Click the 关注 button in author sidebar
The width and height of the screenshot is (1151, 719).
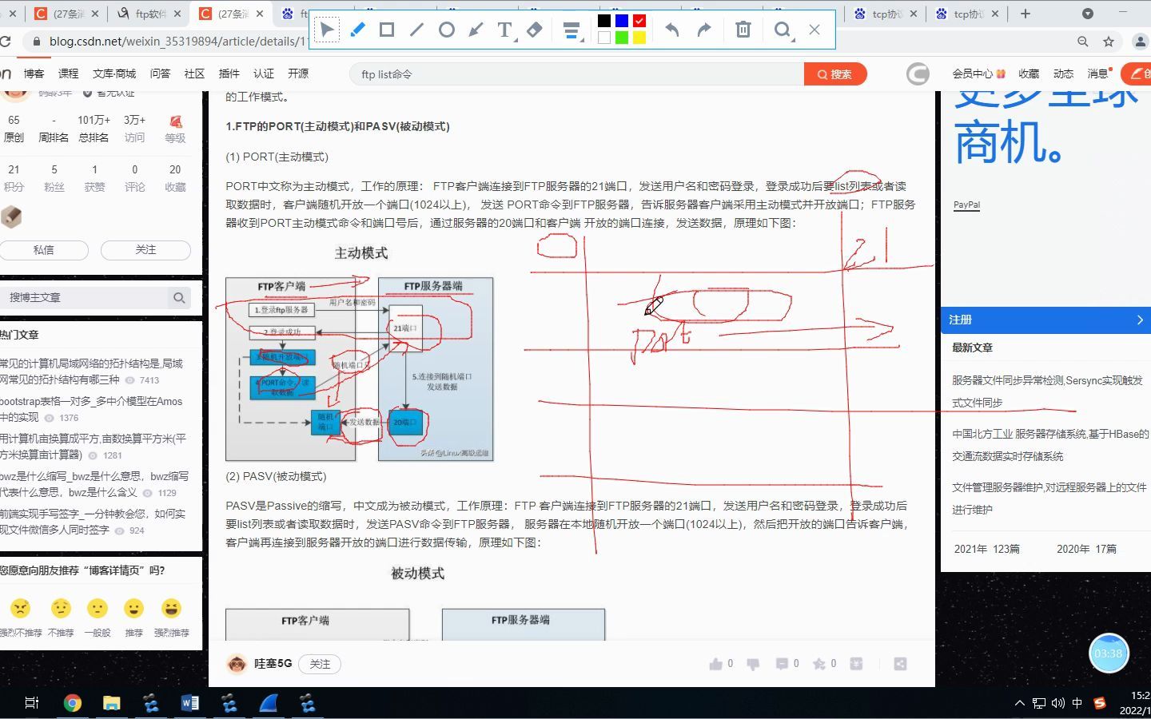point(145,250)
